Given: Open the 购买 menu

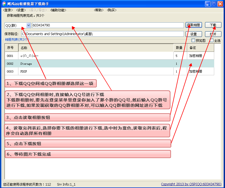Looking at the screenshot, I should (112, 10).
